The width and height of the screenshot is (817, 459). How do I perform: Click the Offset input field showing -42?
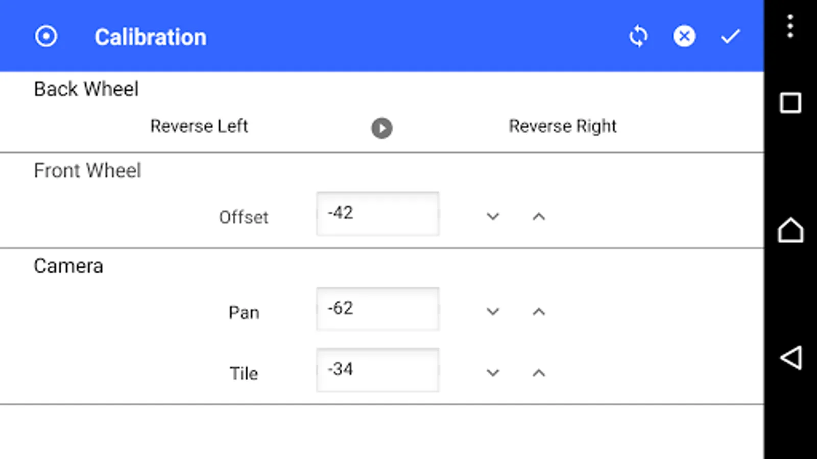tap(378, 214)
